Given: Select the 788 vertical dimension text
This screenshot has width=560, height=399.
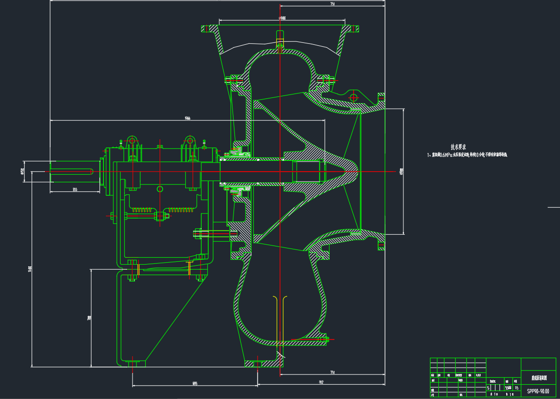Looking at the screenshot, I should coord(89,318).
